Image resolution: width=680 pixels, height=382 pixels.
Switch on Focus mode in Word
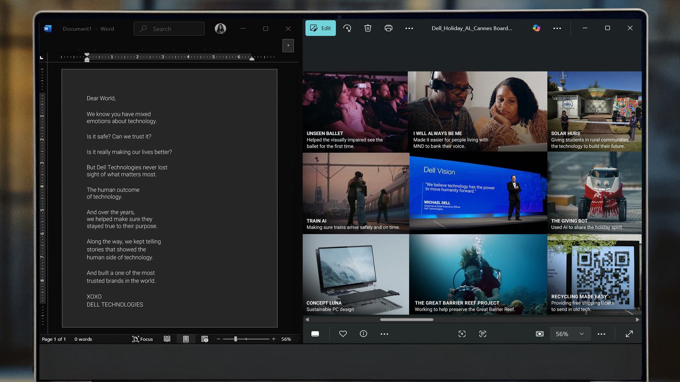click(x=142, y=339)
